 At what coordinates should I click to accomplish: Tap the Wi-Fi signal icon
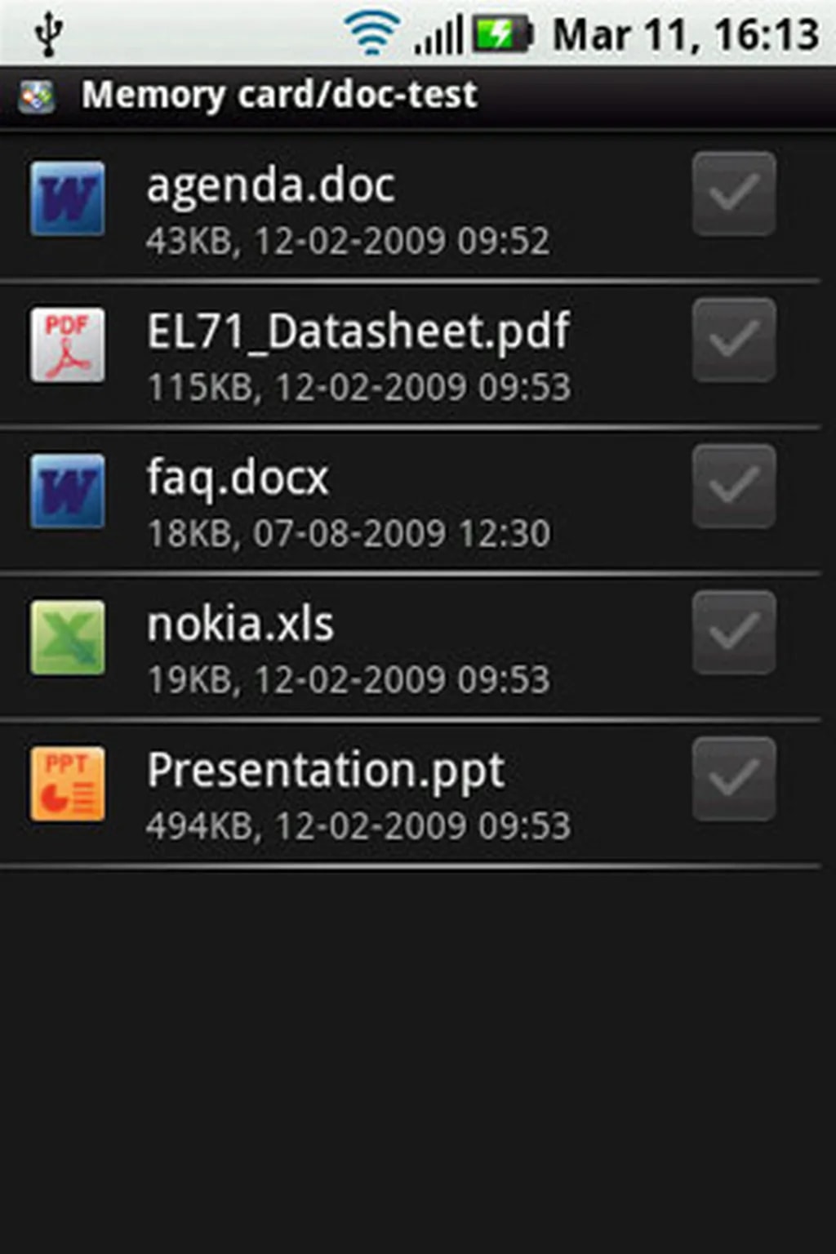[x=371, y=35]
